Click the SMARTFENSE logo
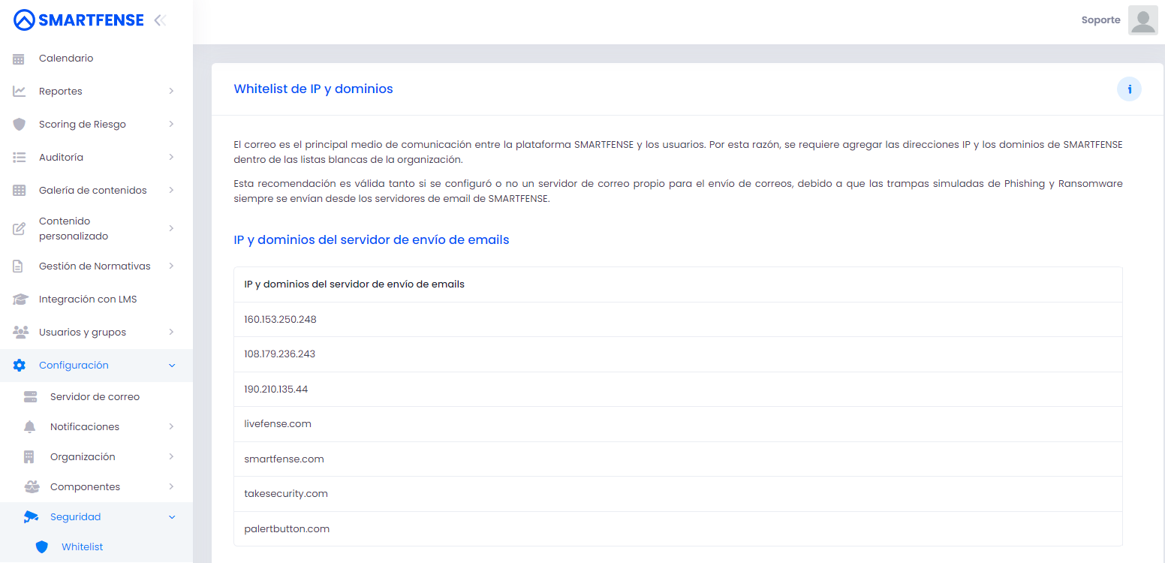 coord(79,20)
